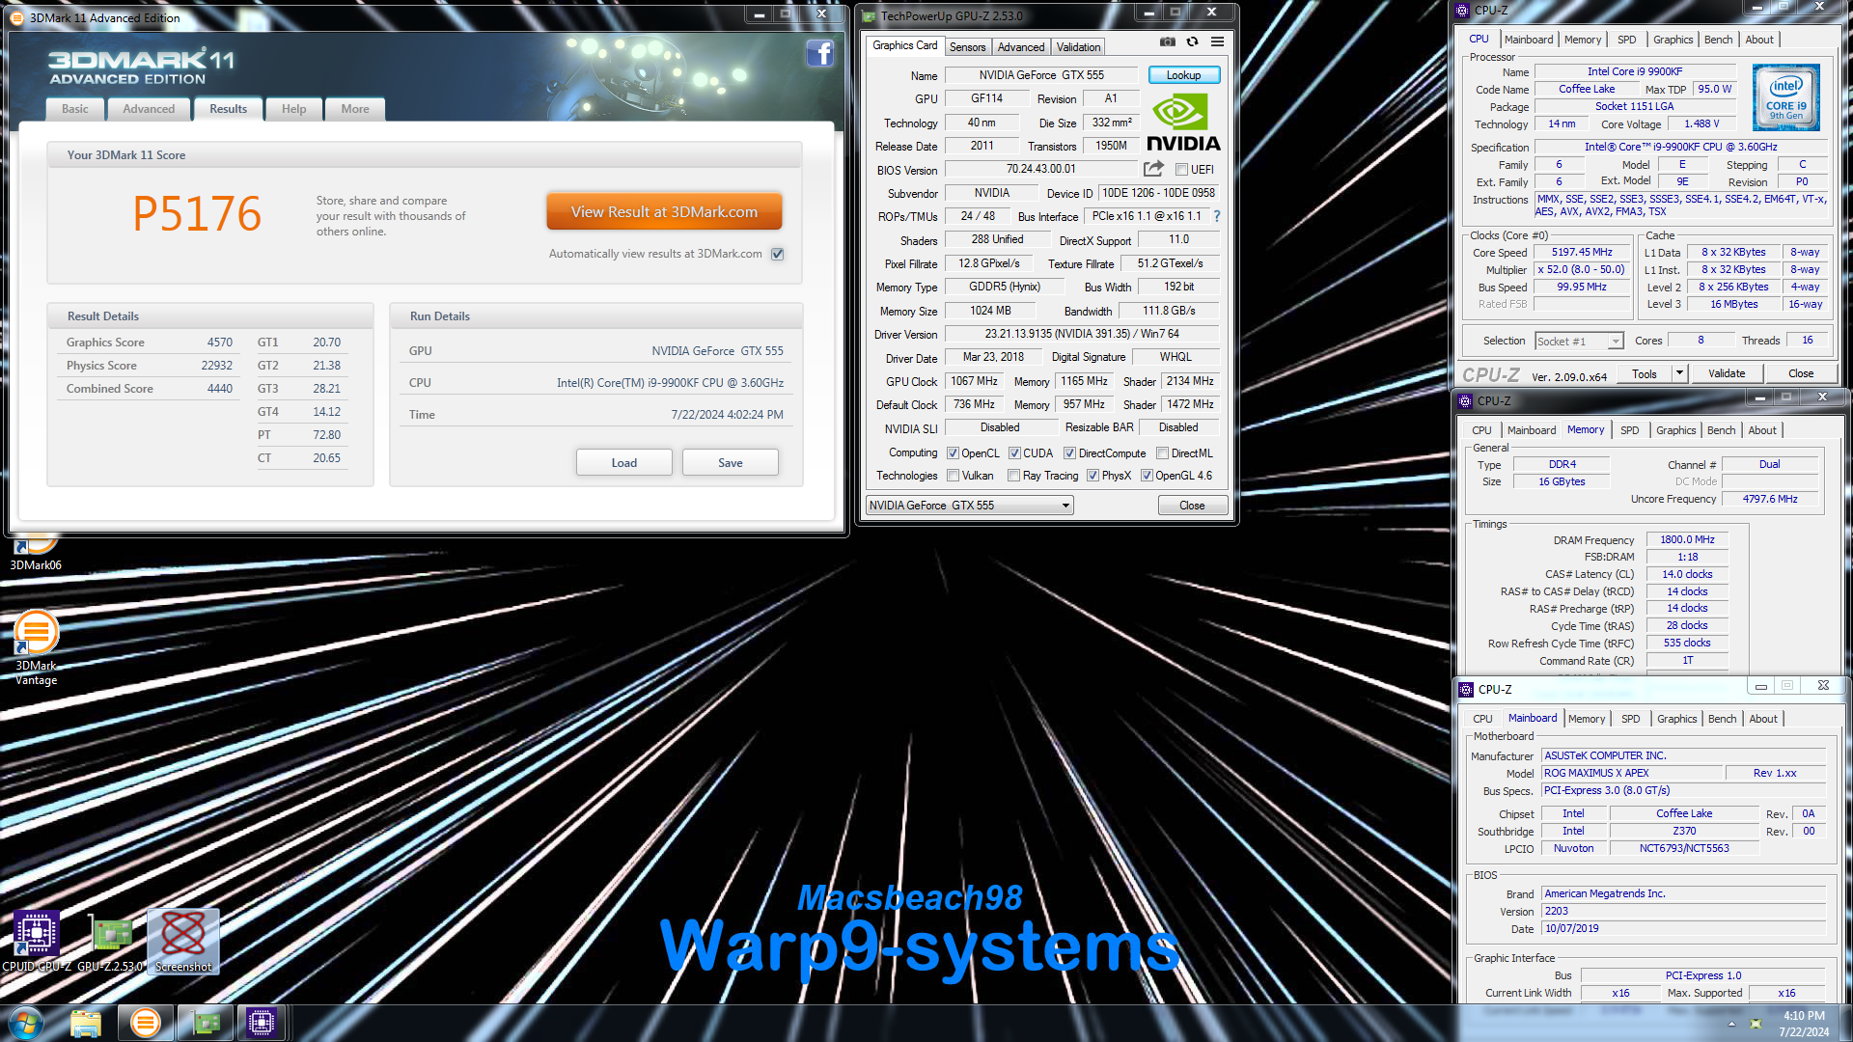This screenshot has height=1042, width=1853.
Task: Open File Explorer from taskbar
Action: click(86, 1023)
